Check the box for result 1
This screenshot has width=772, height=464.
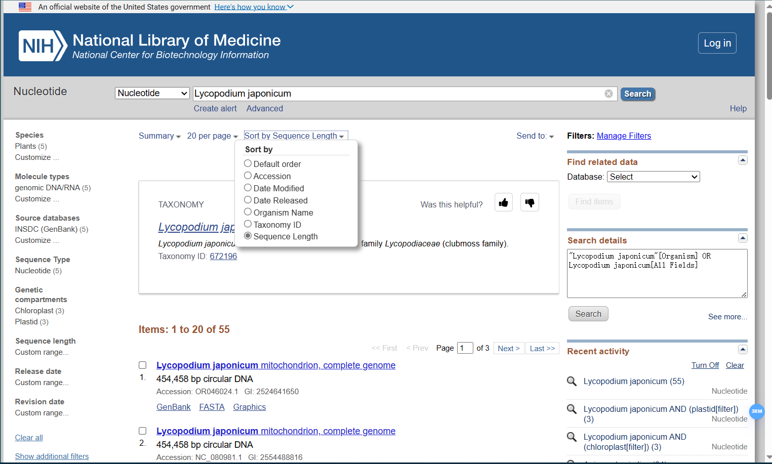(x=143, y=365)
